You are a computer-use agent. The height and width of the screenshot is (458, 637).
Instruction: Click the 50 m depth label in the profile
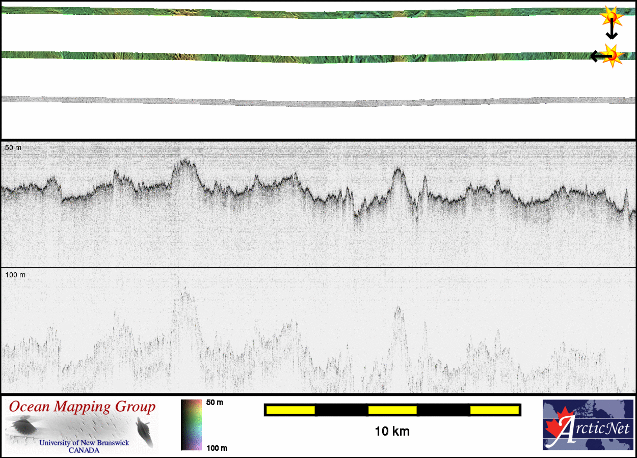click(13, 148)
